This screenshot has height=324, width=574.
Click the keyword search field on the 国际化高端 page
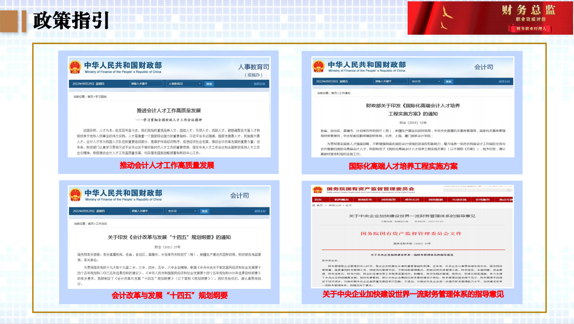click(390, 82)
